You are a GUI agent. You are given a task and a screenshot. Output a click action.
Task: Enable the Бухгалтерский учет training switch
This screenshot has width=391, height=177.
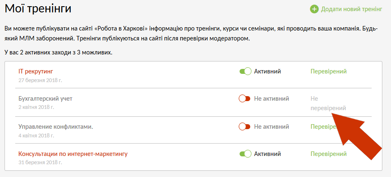coord(244,99)
